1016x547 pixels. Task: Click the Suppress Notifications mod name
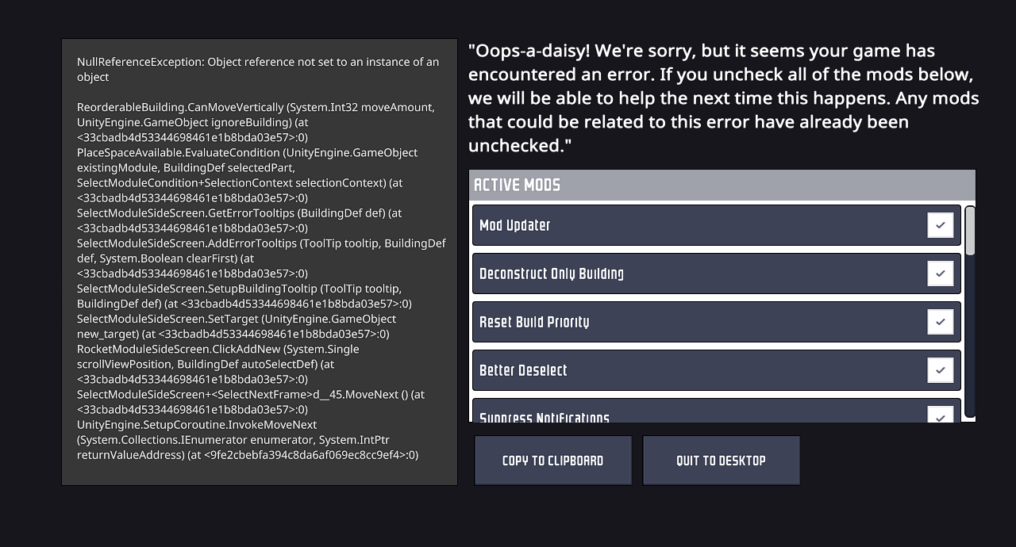point(545,416)
